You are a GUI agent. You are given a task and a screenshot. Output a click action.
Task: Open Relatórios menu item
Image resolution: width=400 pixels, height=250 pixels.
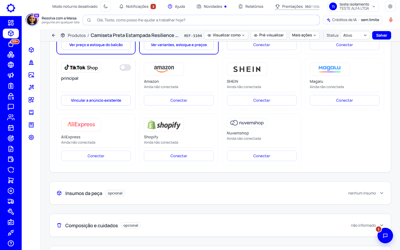[x=251, y=6]
